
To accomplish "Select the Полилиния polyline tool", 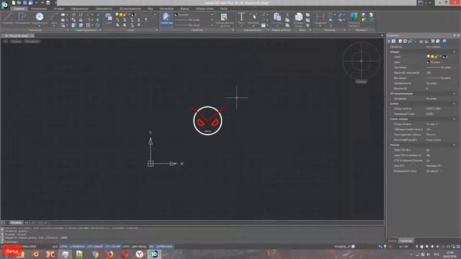I will (22, 19).
